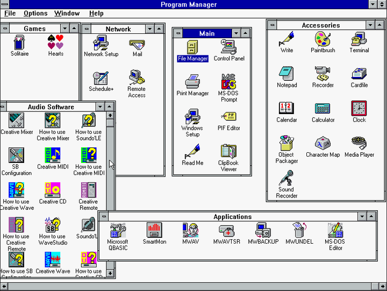Screen dimensions: 387x291
Task: Open Applications window control menu box
Action: point(104,217)
